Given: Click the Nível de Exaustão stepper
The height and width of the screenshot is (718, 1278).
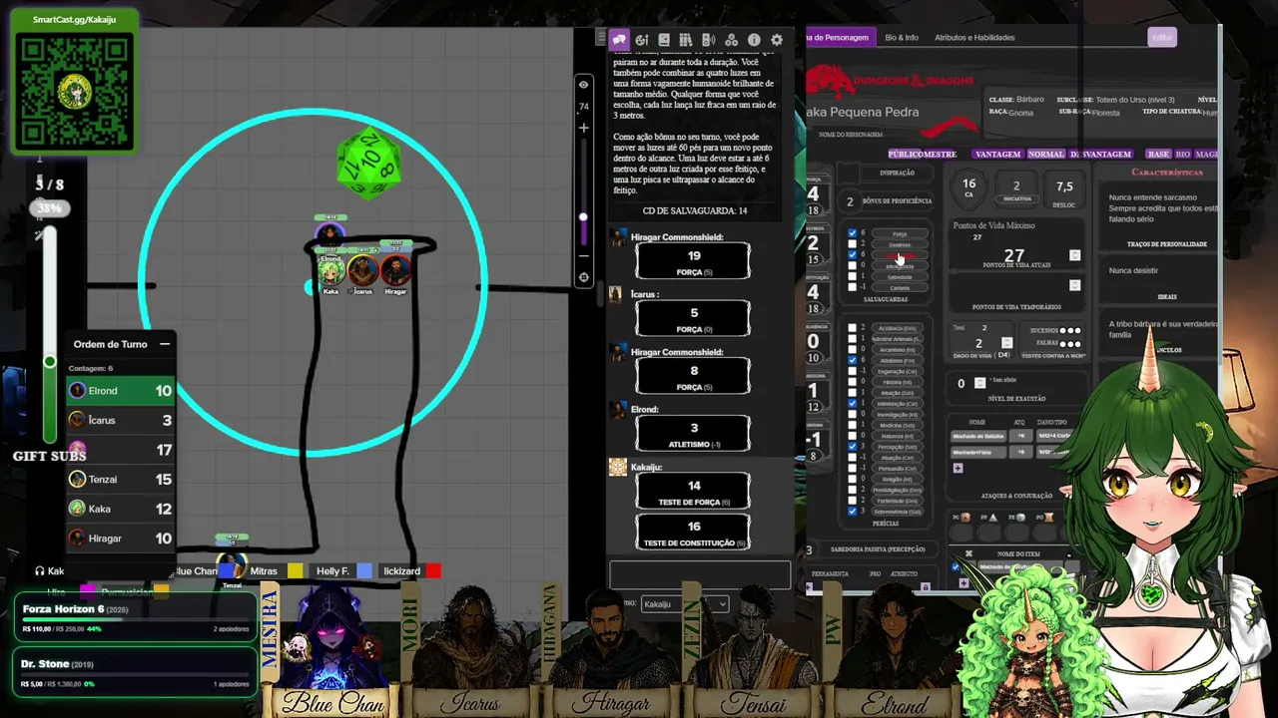Looking at the screenshot, I should (979, 383).
